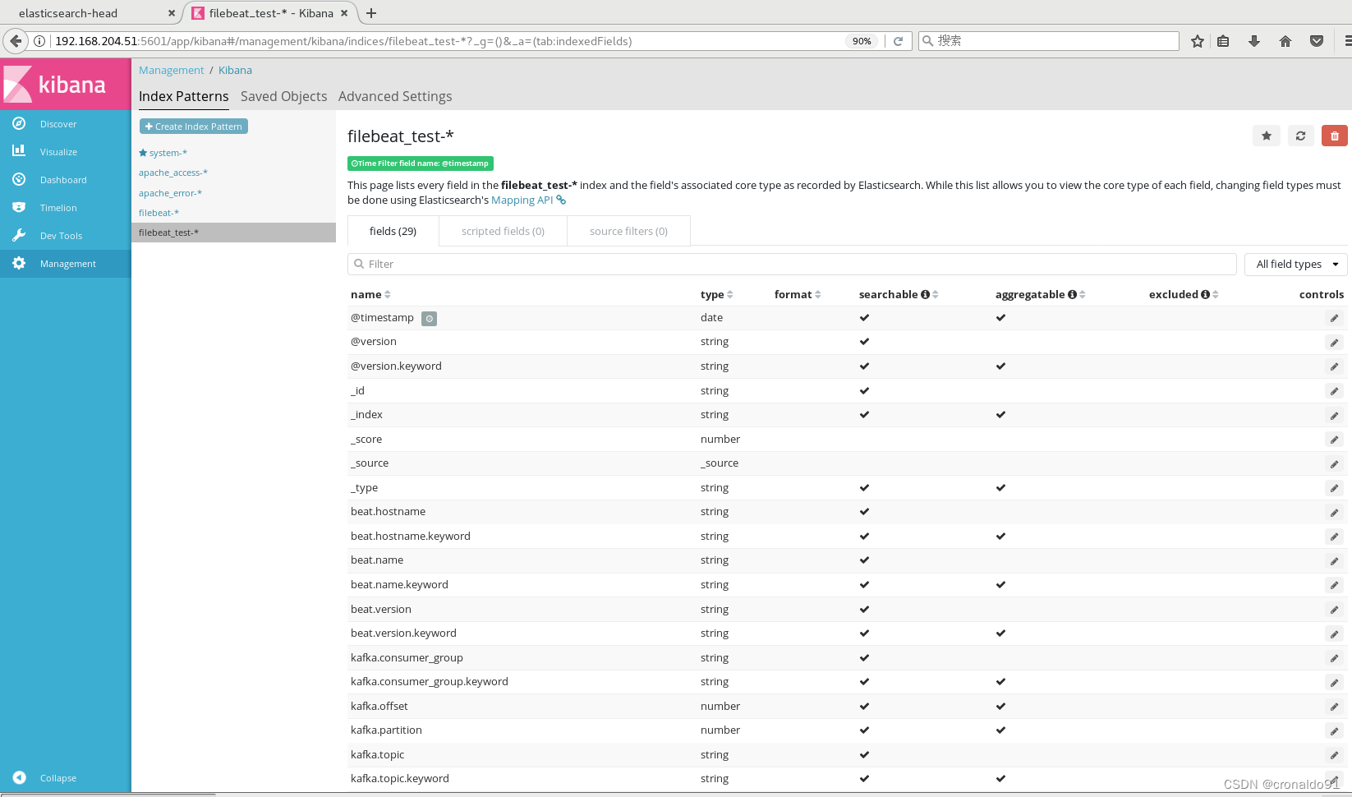Select apache_error-* index pattern

170,193
